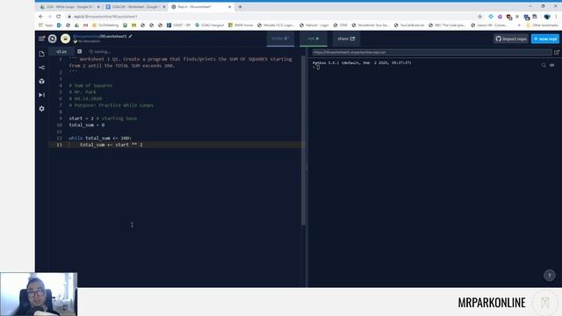Viewport: 562px width, 316px height.
Task: Bookmark this page with the star icon
Action: tap(480, 17)
